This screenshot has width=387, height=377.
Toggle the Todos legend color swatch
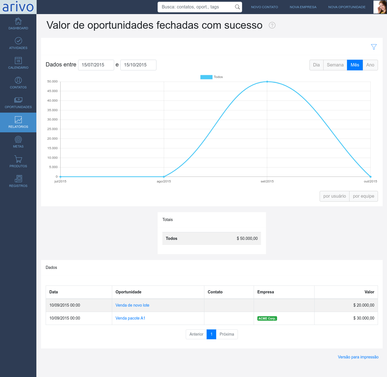pyautogui.click(x=206, y=77)
